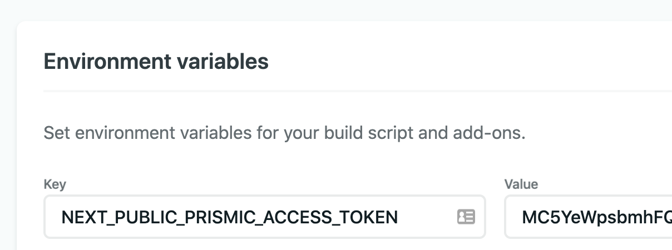Click the Set environment variables description text
The image size is (672, 250).
284,133
